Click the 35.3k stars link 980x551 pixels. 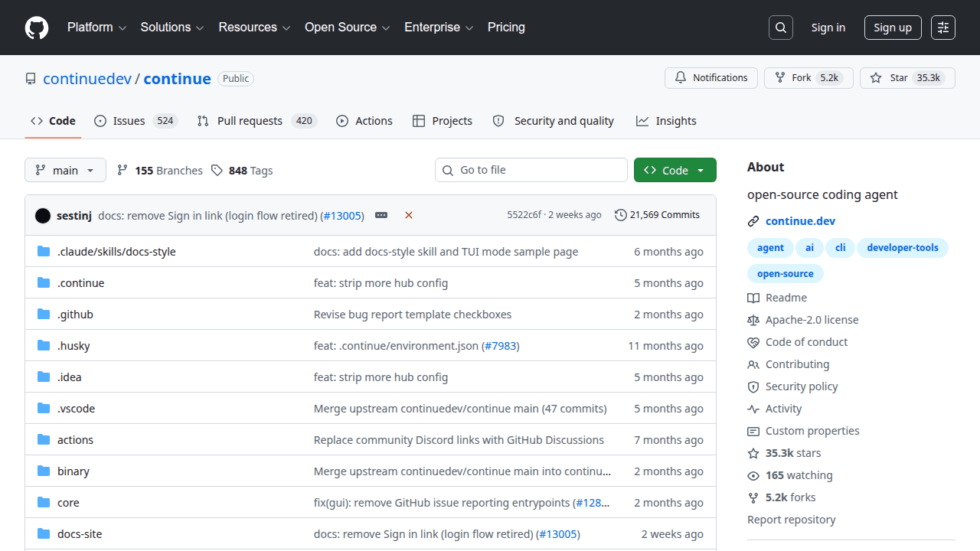pos(793,453)
